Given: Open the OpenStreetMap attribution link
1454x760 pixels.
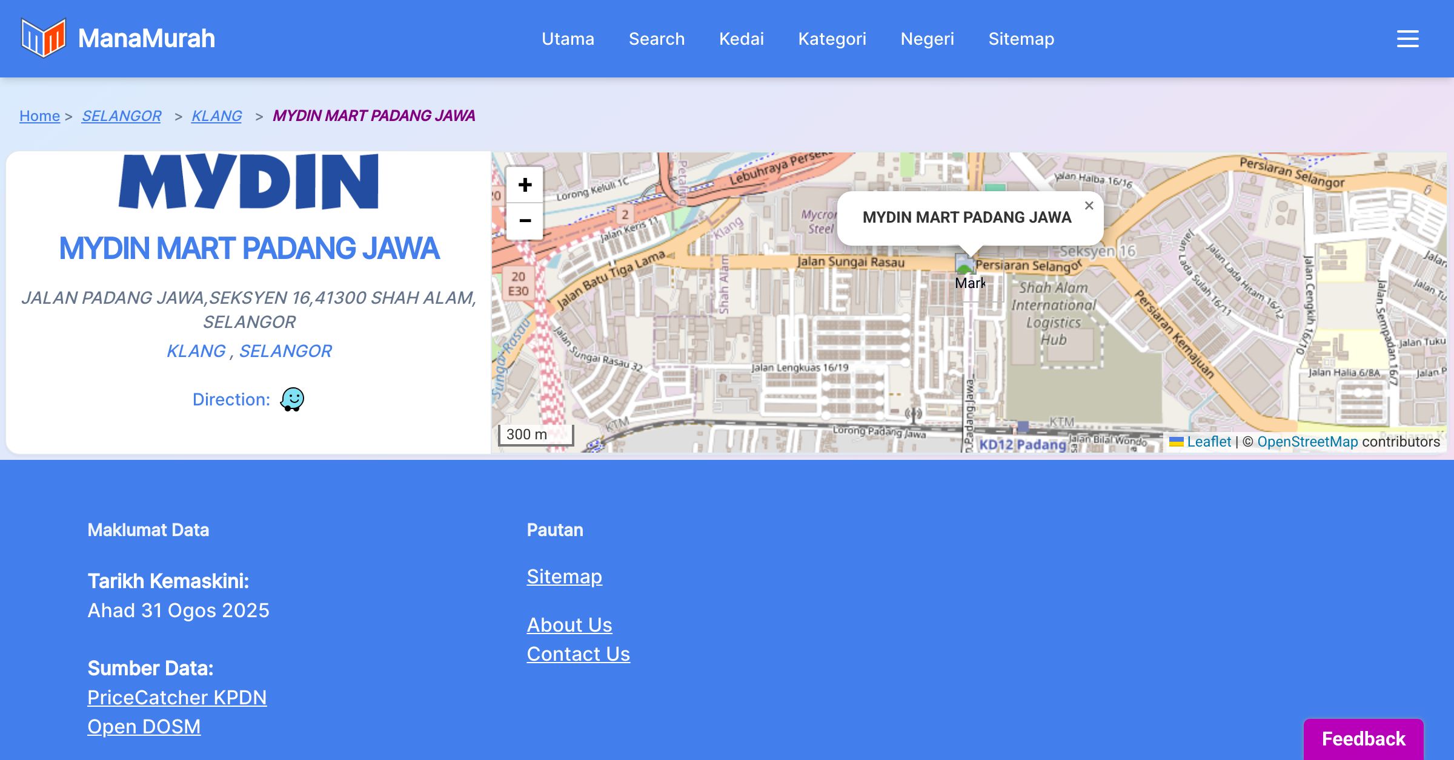Looking at the screenshot, I should tap(1307, 442).
